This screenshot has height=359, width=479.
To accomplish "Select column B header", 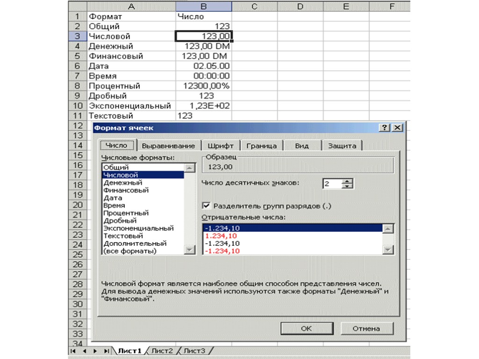I will (x=204, y=7).
